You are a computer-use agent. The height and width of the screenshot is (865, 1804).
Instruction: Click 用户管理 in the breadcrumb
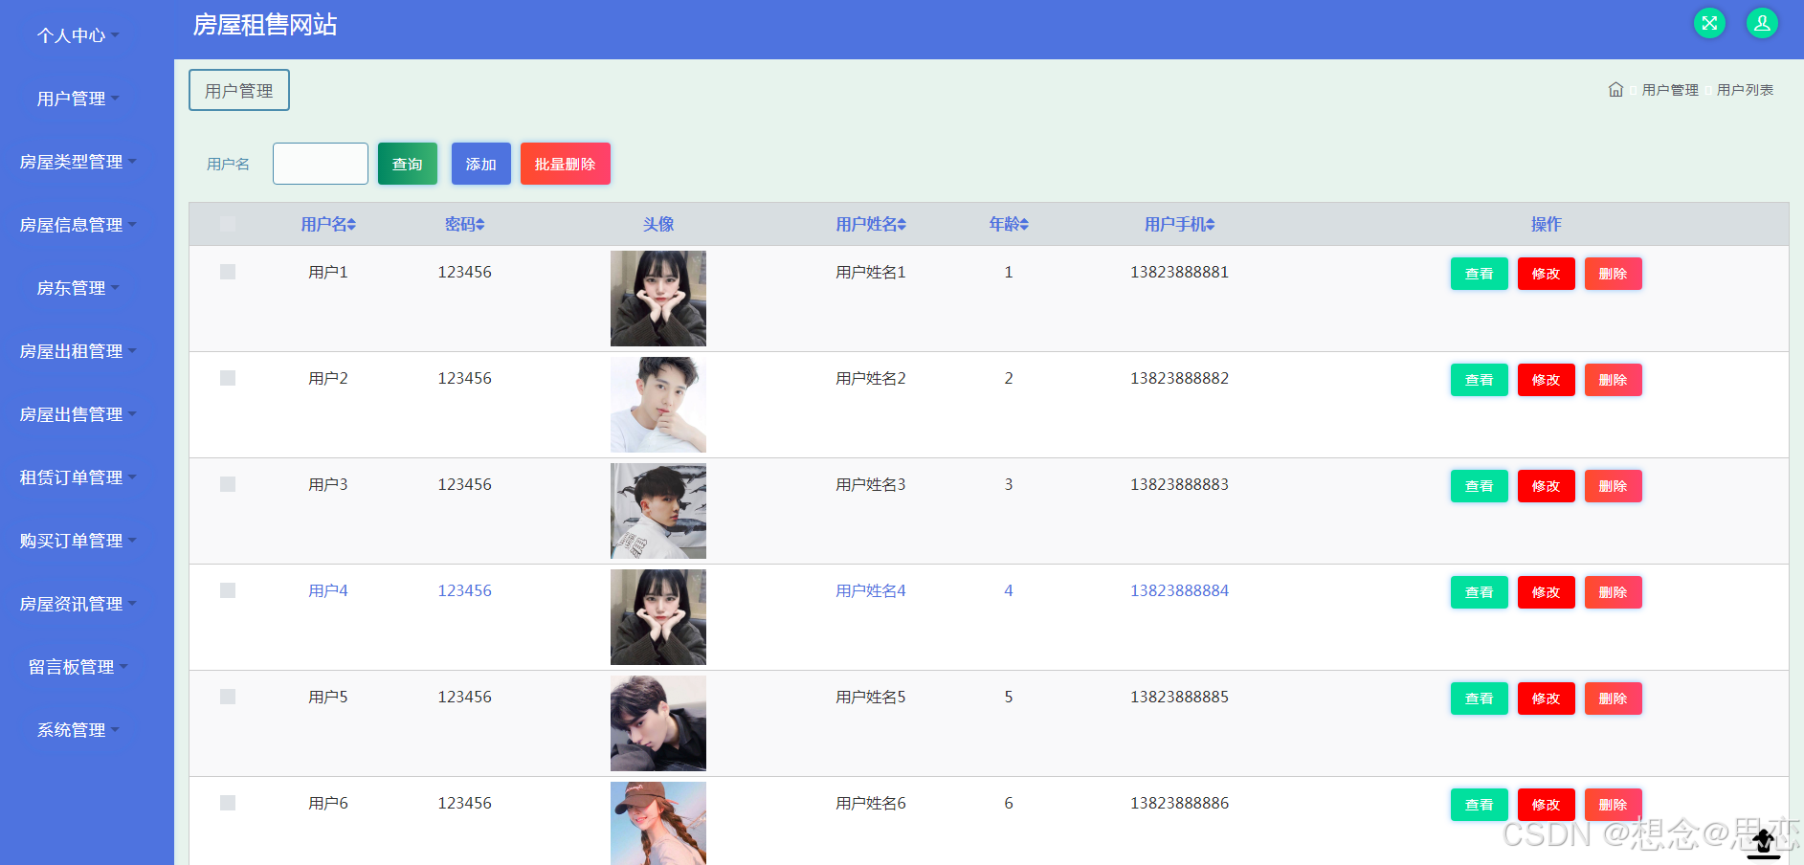pos(1670,90)
